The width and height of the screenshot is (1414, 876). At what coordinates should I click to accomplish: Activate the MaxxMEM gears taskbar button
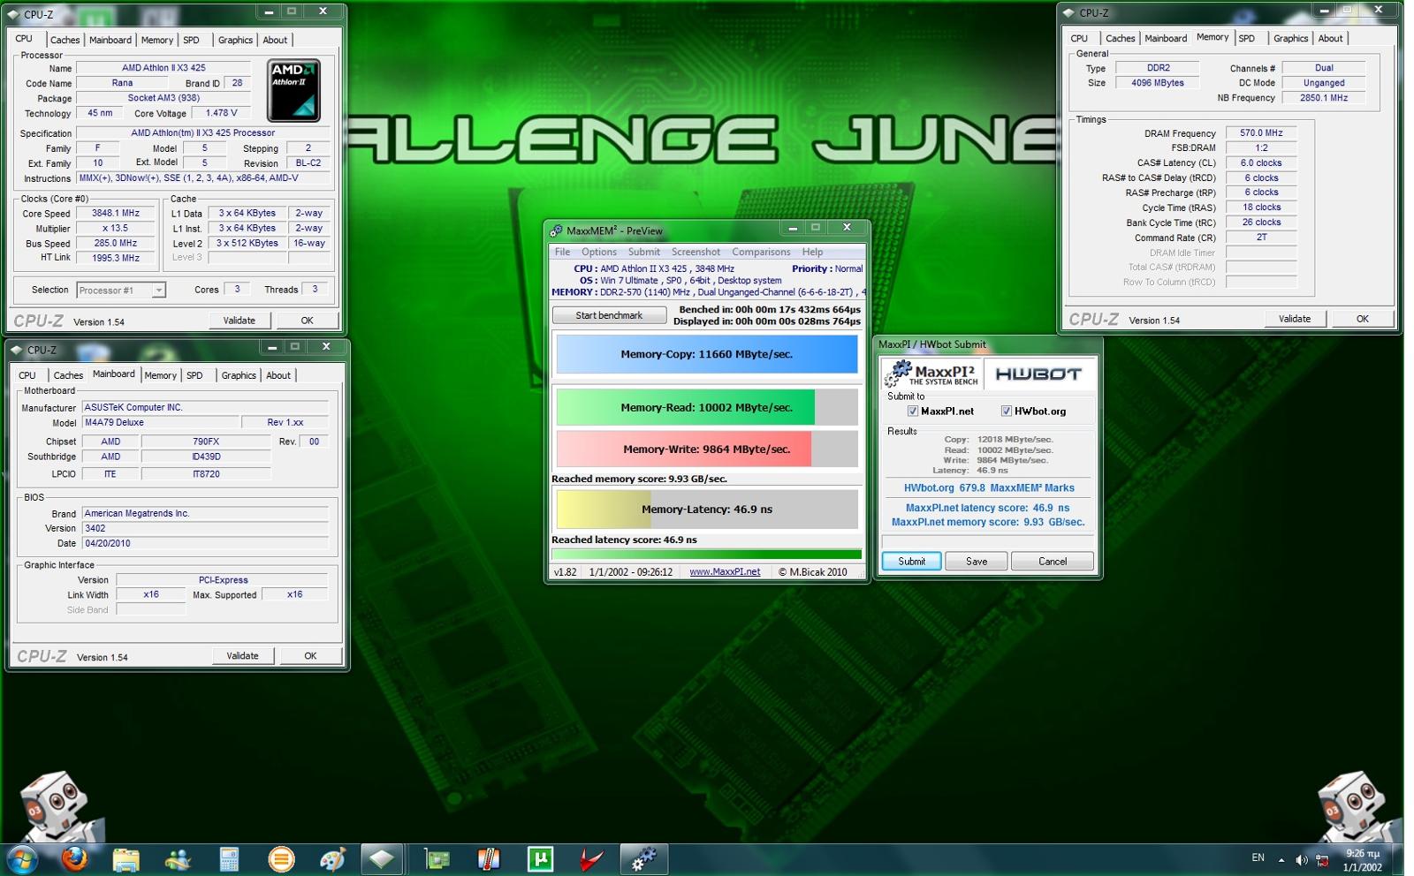click(x=643, y=859)
